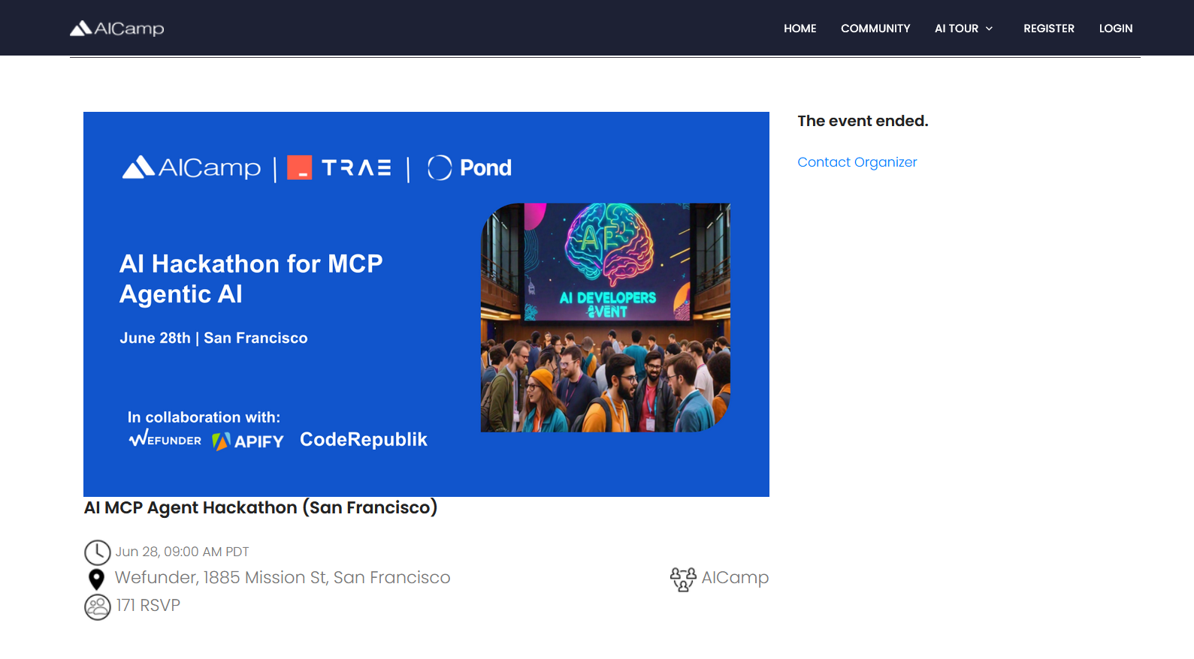Select the Wefunder, 1885 Mission St address
1194x659 pixels.
tap(283, 577)
